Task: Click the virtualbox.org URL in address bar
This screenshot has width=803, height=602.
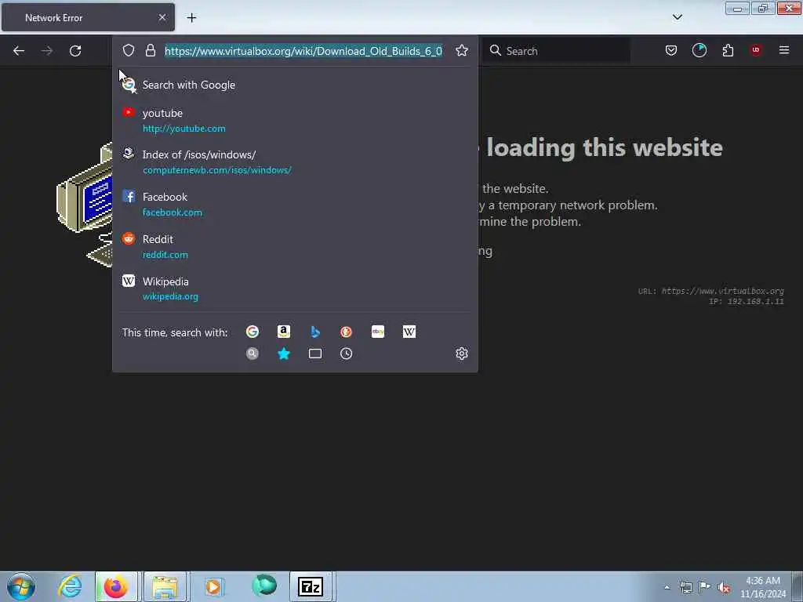Action: tap(303, 51)
